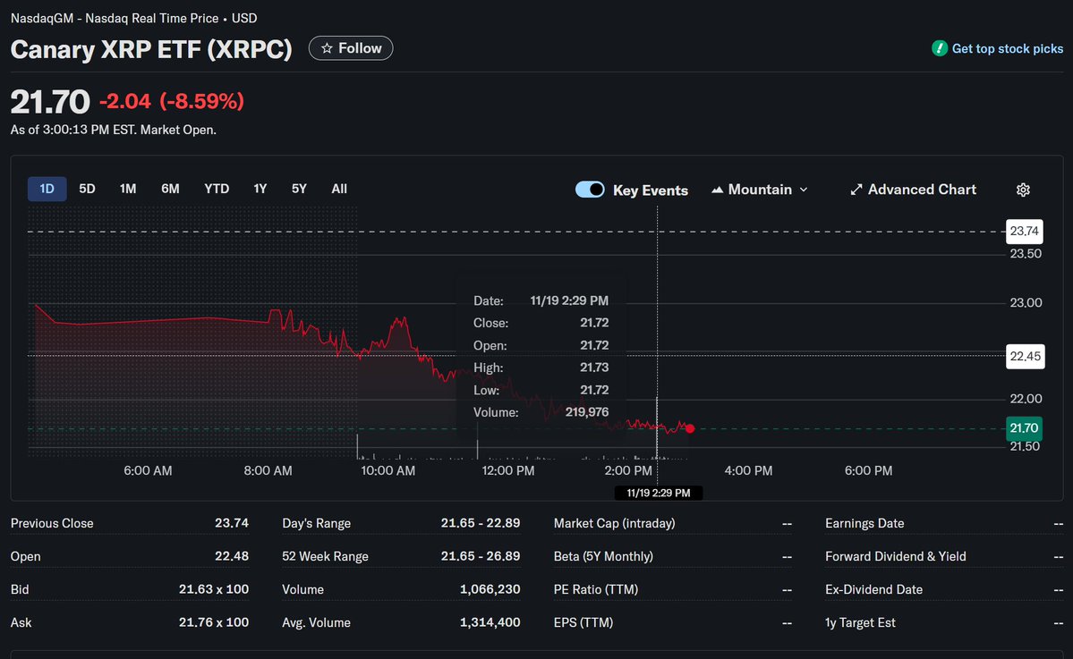The height and width of the screenshot is (659, 1073).
Task: Click the green 21.70 price badge on axis
Action: [x=1023, y=427]
